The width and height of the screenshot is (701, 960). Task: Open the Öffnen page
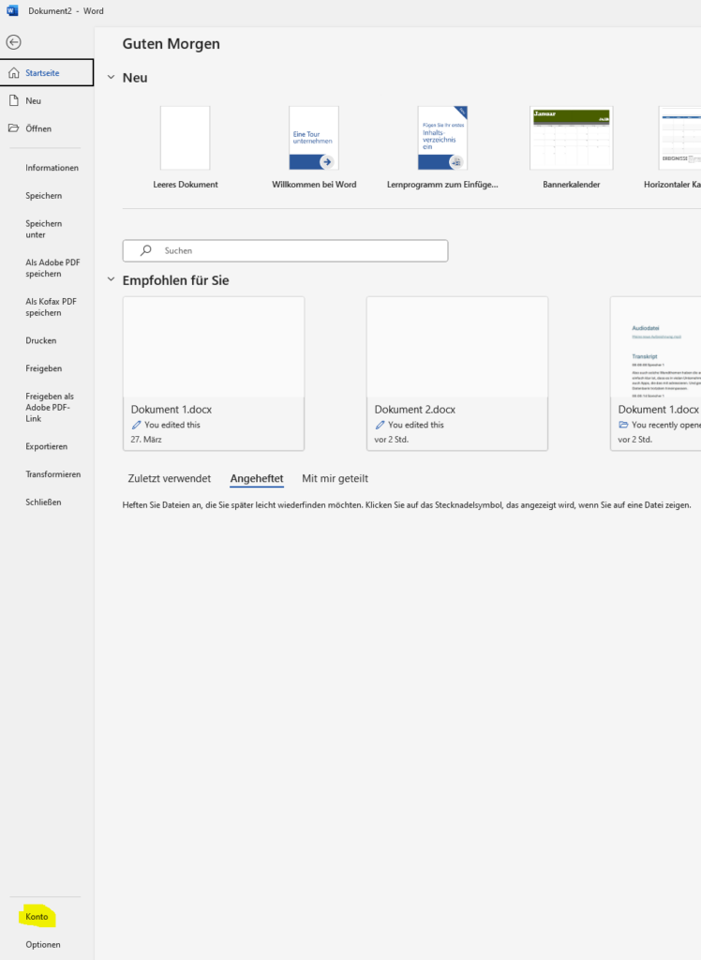(47, 128)
